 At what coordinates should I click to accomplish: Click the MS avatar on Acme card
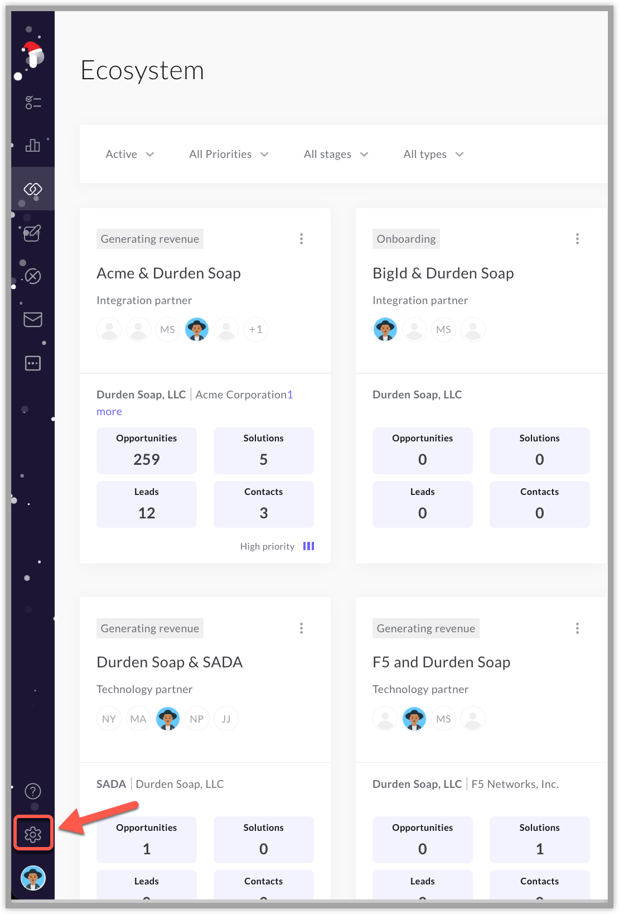167,329
